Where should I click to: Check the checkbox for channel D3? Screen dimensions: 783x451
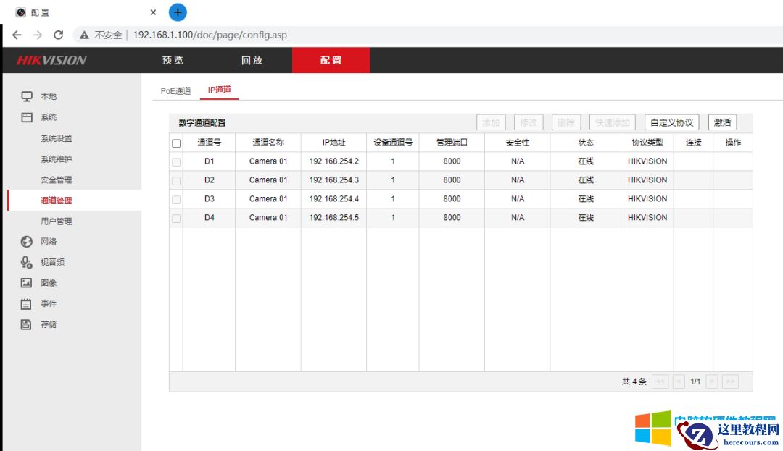point(176,198)
